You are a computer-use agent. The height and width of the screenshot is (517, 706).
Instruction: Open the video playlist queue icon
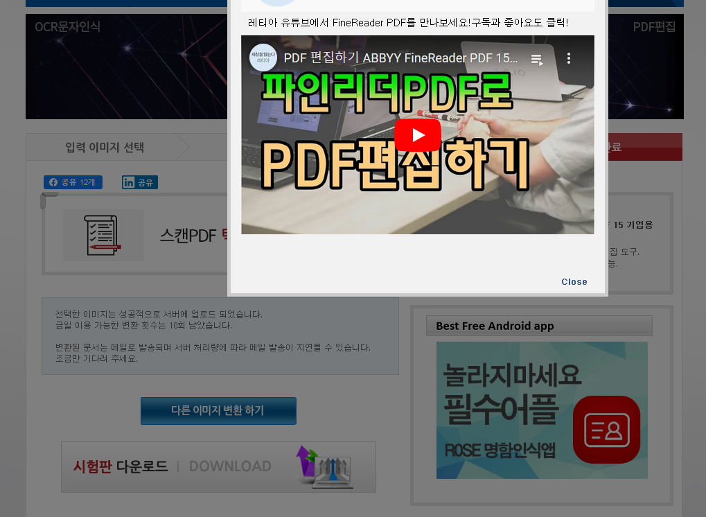tap(537, 60)
